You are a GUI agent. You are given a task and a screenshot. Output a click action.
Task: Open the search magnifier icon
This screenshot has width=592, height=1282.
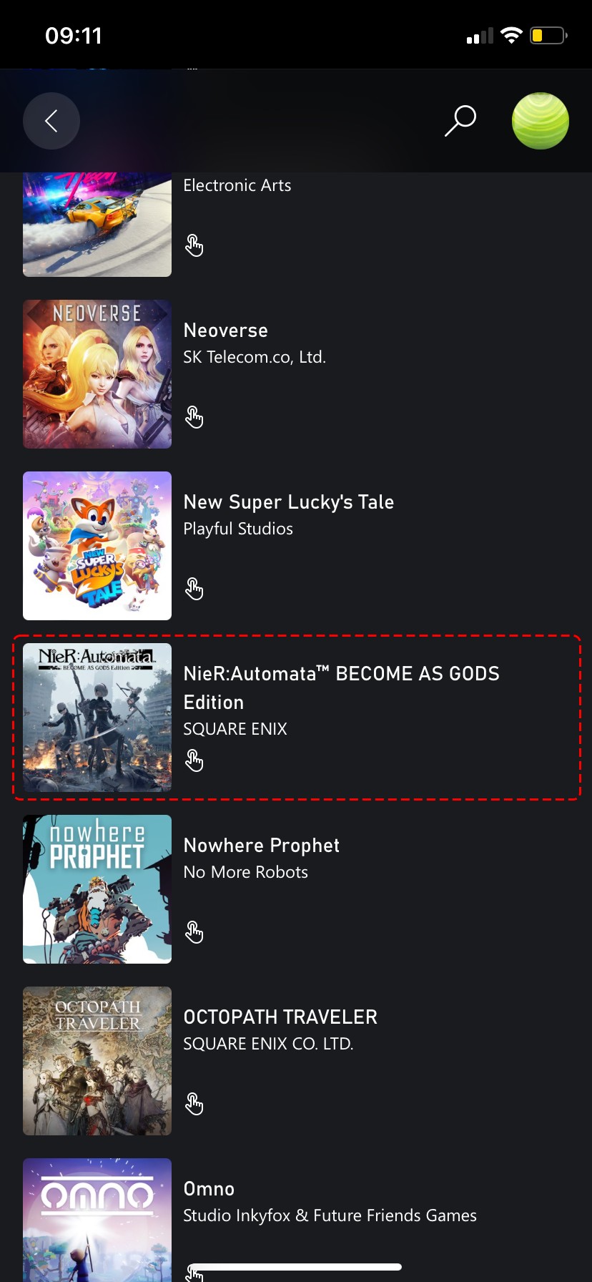pos(460,121)
